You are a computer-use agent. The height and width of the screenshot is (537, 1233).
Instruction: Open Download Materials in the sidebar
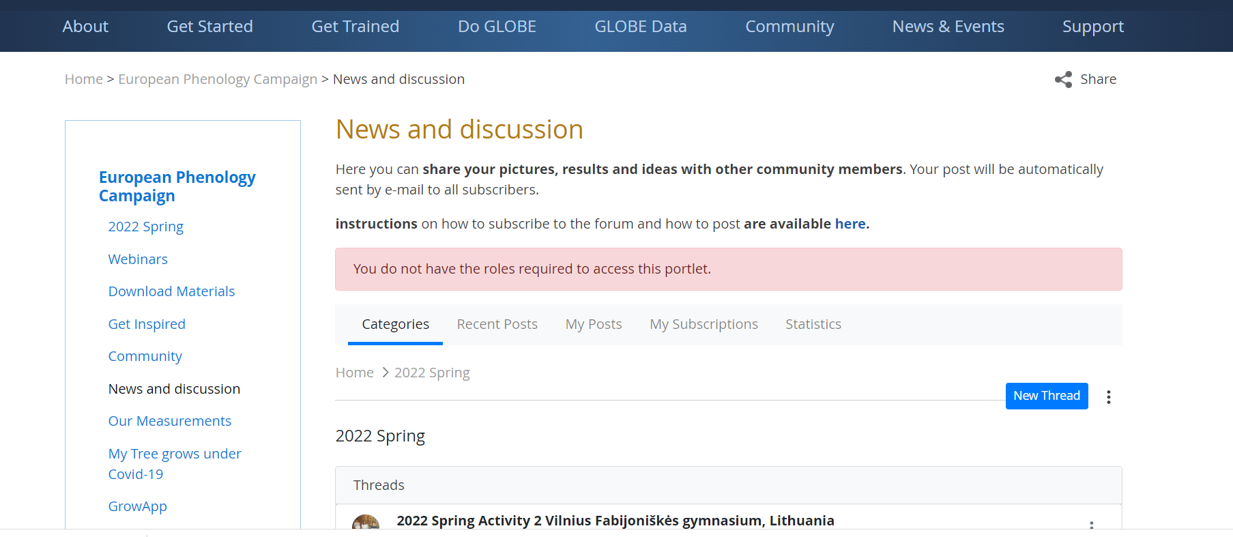coord(171,291)
